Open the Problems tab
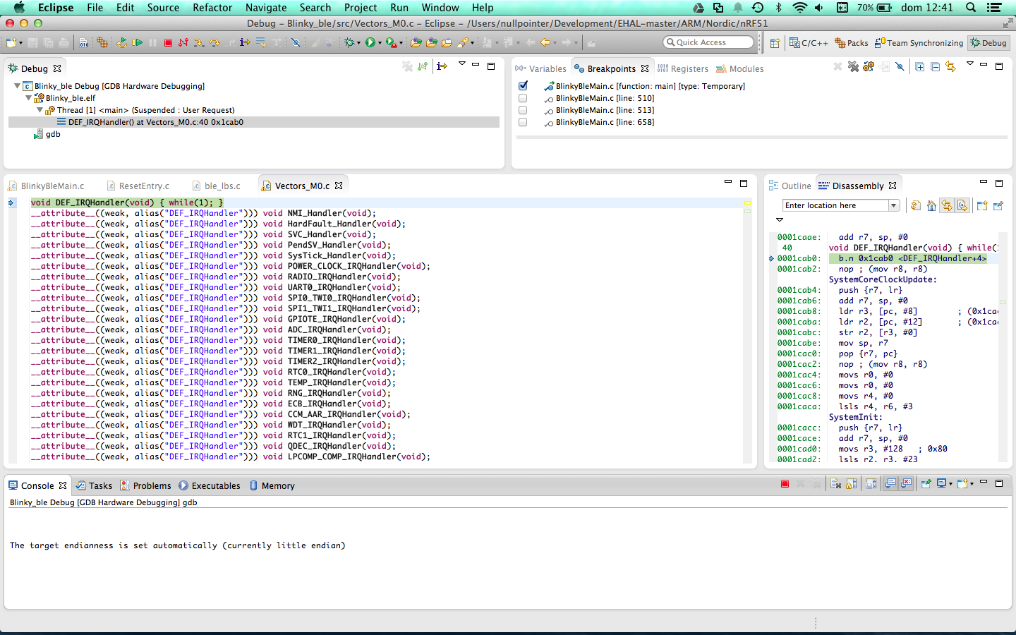 point(145,485)
